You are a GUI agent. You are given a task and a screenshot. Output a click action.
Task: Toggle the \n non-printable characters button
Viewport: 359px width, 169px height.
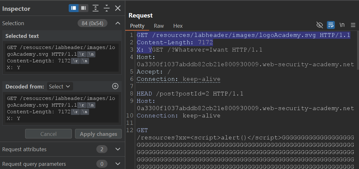pyautogui.click(x=342, y=25)
